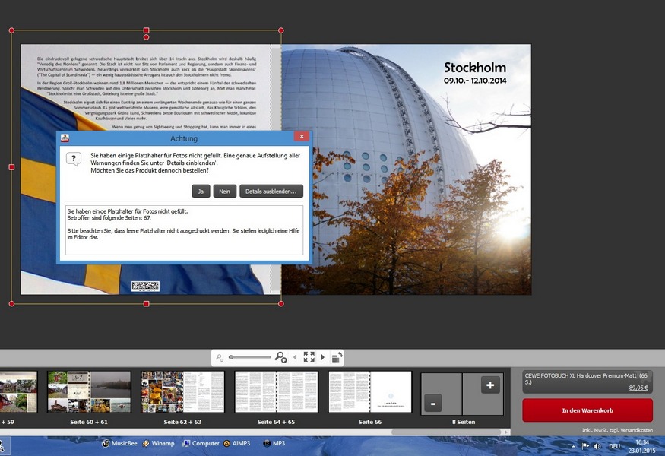This screenshot has height=456, width=665.
Task: Collapse details with Details ausblenden button
Action: [x=271, y=192]
